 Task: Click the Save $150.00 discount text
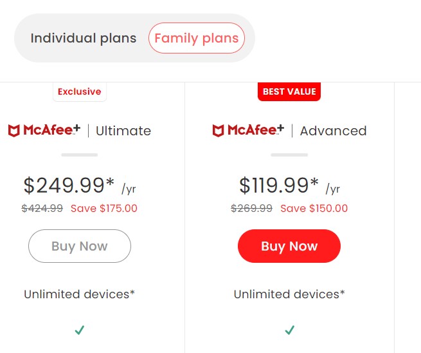click(314, 208)
